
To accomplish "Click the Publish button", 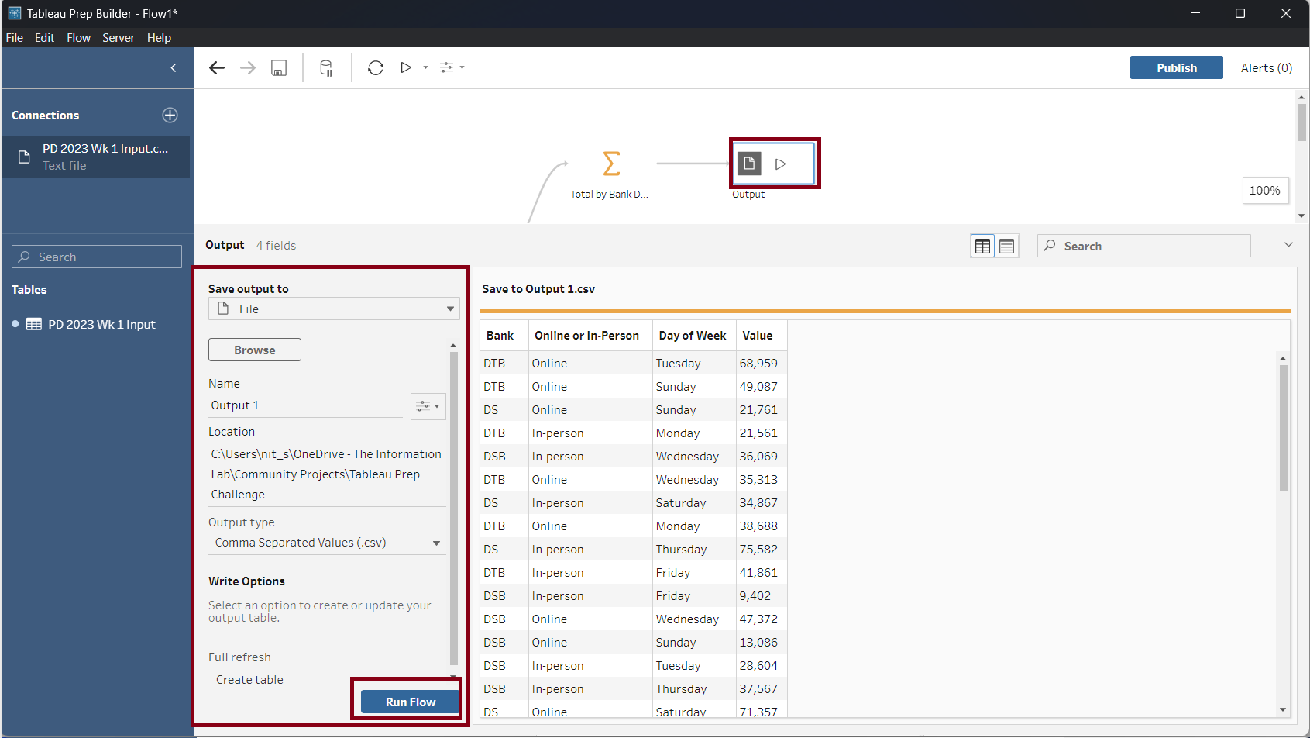I will 1177,68.
